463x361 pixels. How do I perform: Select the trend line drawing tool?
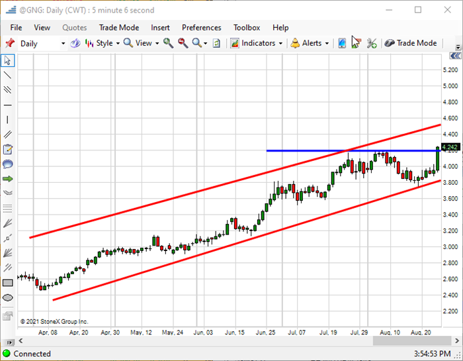(x=7, y=75)
